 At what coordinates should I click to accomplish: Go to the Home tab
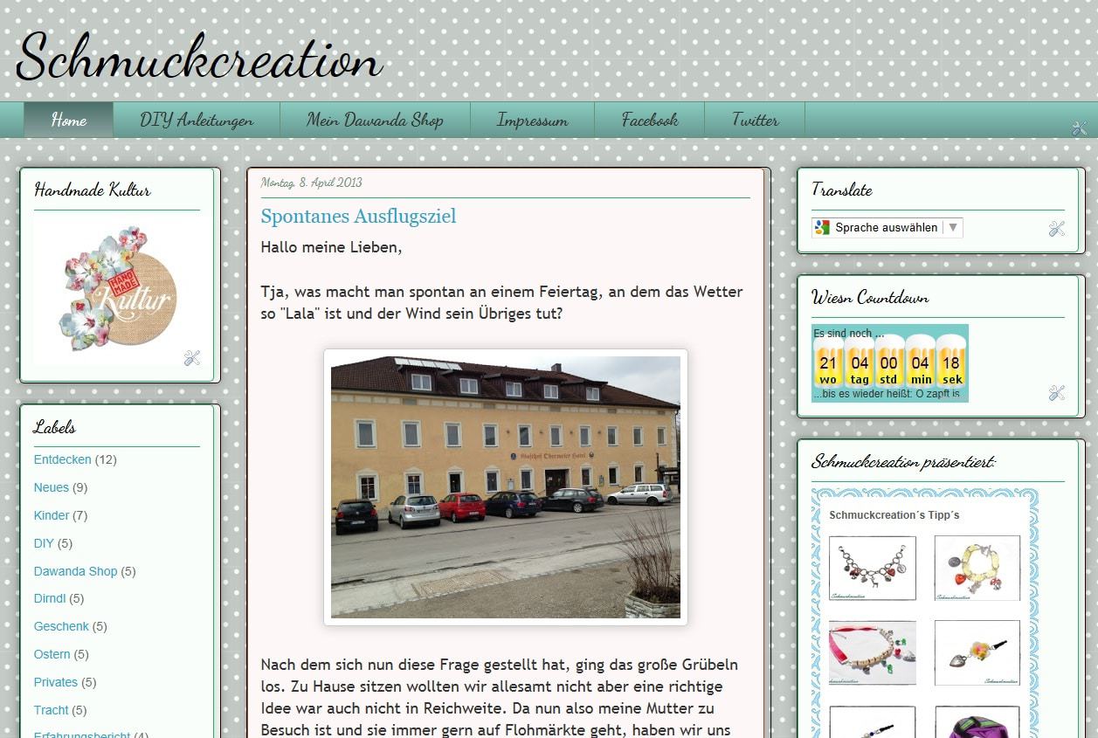click(x=68, y=120)
